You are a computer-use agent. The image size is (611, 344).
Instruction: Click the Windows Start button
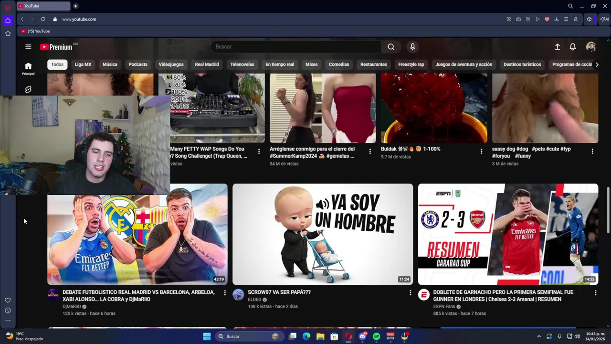click(x=207, y=336)
